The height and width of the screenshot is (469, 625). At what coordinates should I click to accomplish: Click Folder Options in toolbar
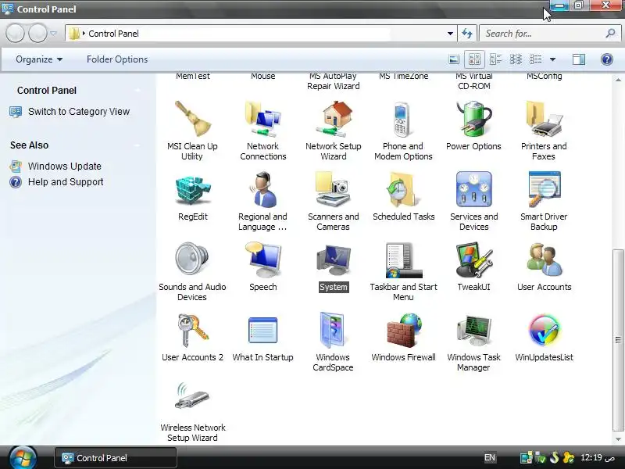(x=117, y=59)
